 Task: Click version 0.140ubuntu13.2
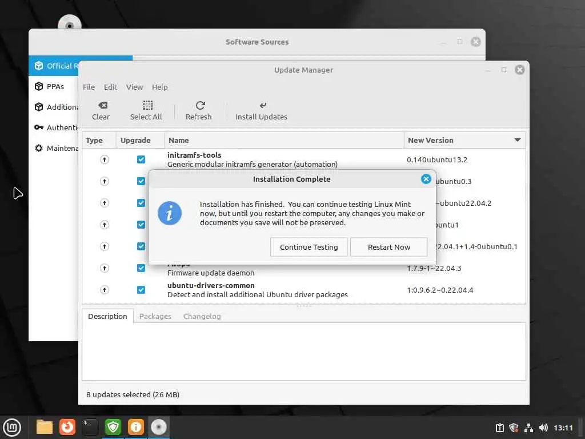[437, 160]
